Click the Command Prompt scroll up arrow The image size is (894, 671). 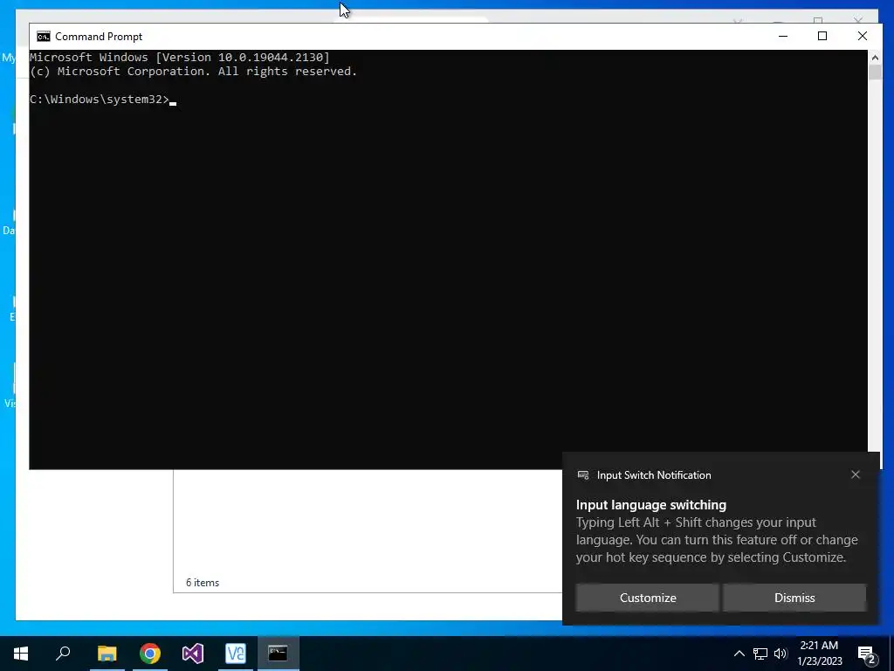click(875, 57)
